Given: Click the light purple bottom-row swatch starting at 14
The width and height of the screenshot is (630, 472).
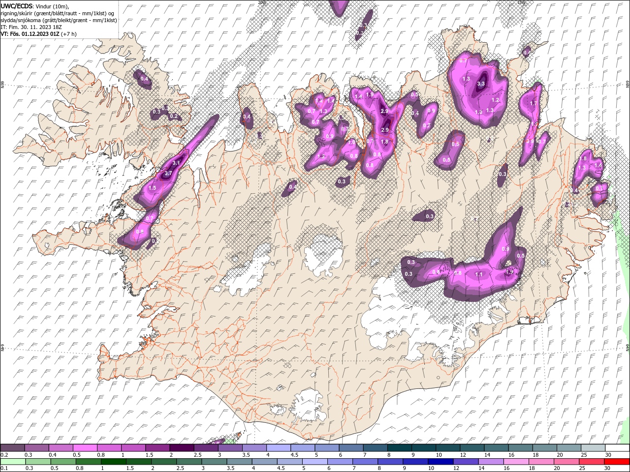Looking at the screenshot, I should coord(491,462).
